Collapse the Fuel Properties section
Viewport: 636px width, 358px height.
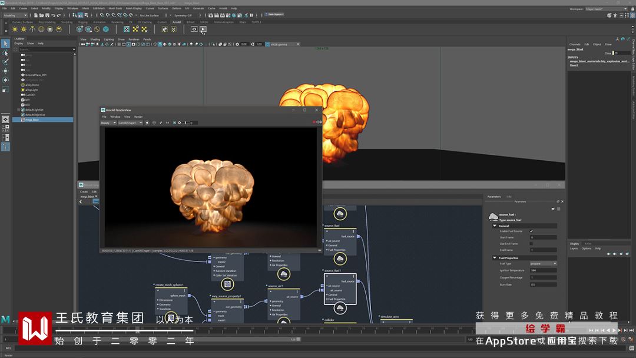tap(495, 257)
